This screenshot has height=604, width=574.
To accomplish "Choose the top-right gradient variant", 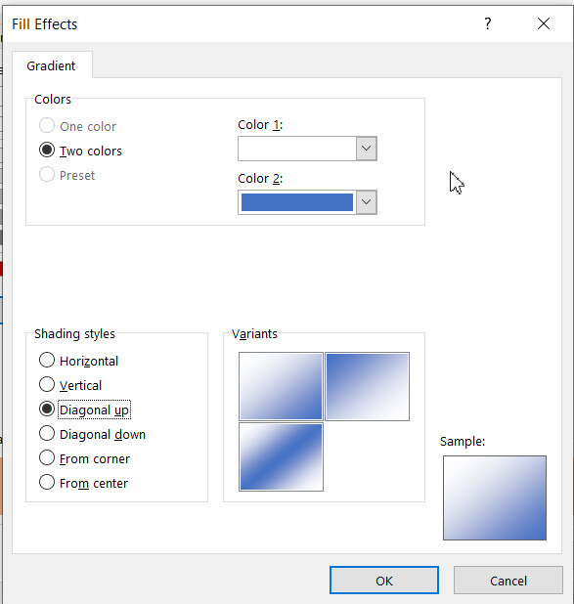I will point(368,386).
